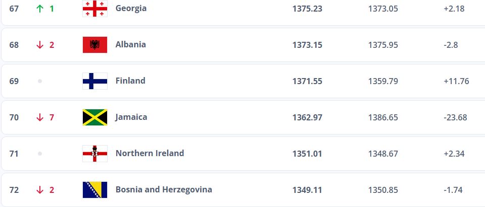Click Jamaica's red down arrow indicator

[39, 117]
